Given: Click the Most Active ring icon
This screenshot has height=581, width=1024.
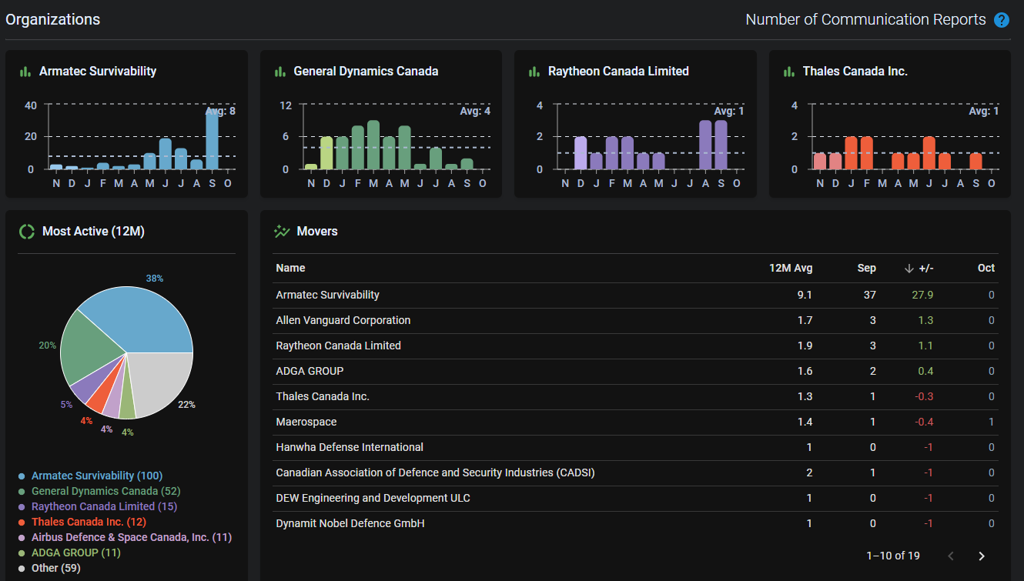Looking at the screenshot, I should click(27, 232).
